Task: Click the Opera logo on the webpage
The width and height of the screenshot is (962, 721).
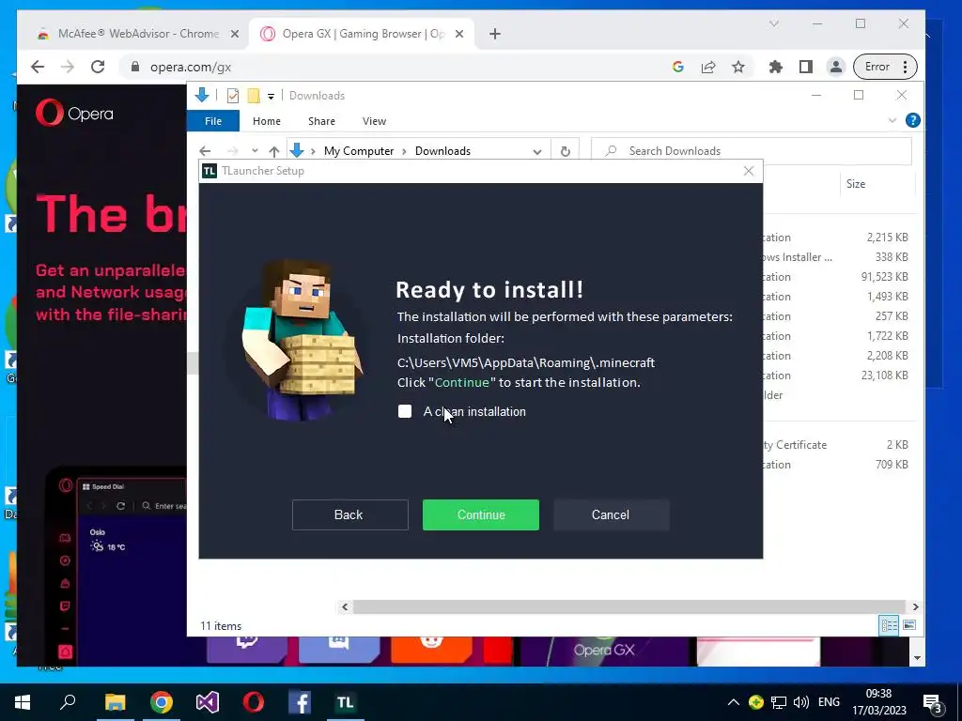Action: point(74,113)
